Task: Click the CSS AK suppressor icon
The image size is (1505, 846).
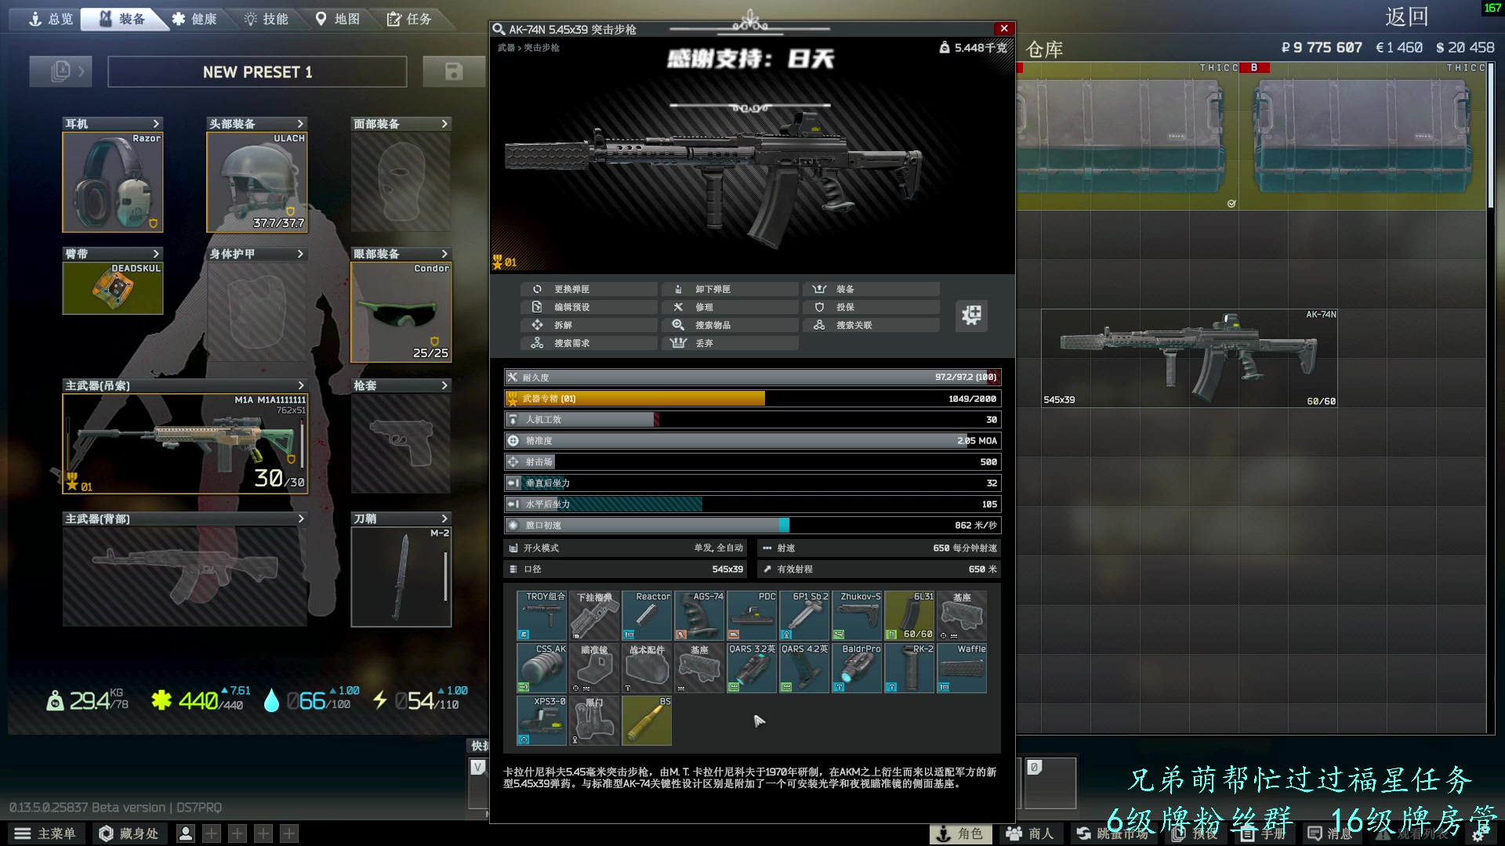Action: [x=542, y=668]
